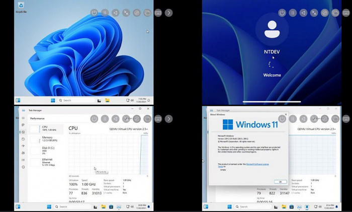The width and height of the screenshot is (352, 212).
Task: Select Disk 0 (C:) resource, lower-left VM
Action: tap(46, 151)
